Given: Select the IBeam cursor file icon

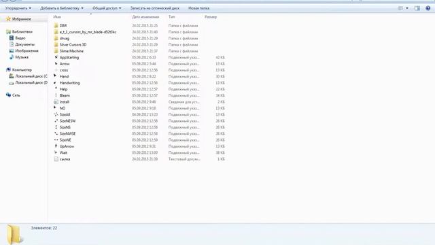Looking at the screenshot, I should click(56, 95).
